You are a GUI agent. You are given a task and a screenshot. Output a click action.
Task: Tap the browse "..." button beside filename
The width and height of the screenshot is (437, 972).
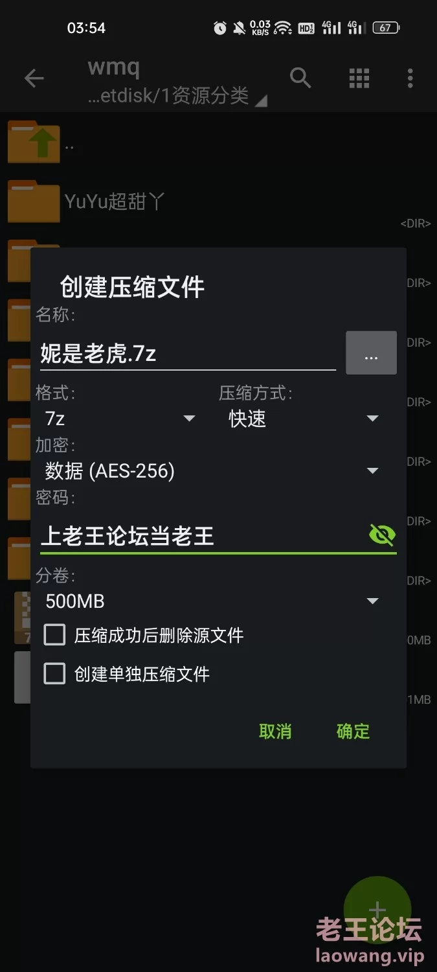coord(371,353)
